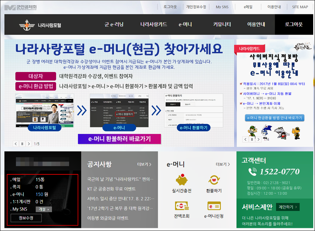Click the 잔액조회 banknote icon

click(182, 206)
